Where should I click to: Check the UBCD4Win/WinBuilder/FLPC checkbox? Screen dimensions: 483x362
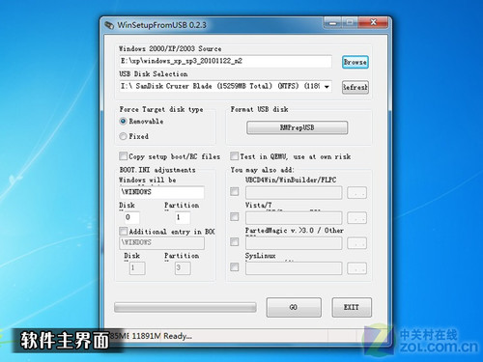(x=235, y=192)
